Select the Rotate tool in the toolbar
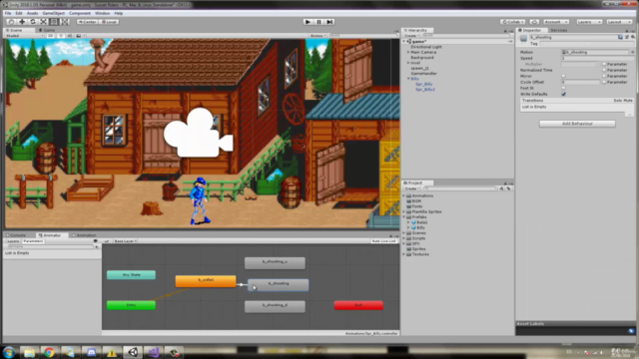Screen dimensions: 639x359 pos(33,22)
